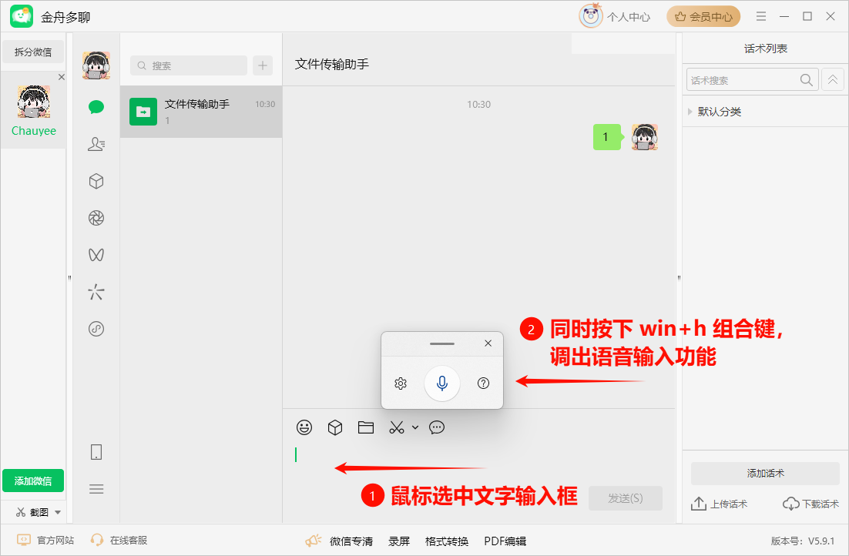Close the Chauyee account tab
Viewport: 849px width, 556px height.
61,77
